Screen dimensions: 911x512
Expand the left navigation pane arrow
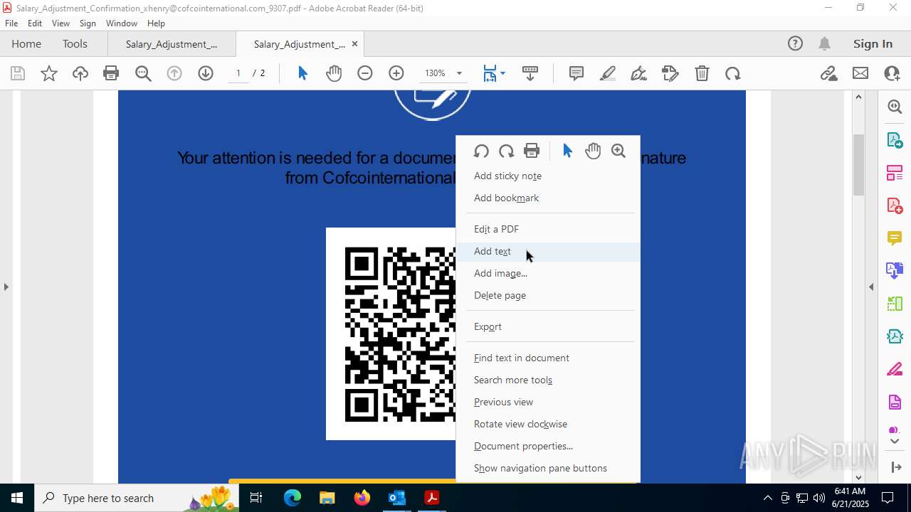[6, 287]
